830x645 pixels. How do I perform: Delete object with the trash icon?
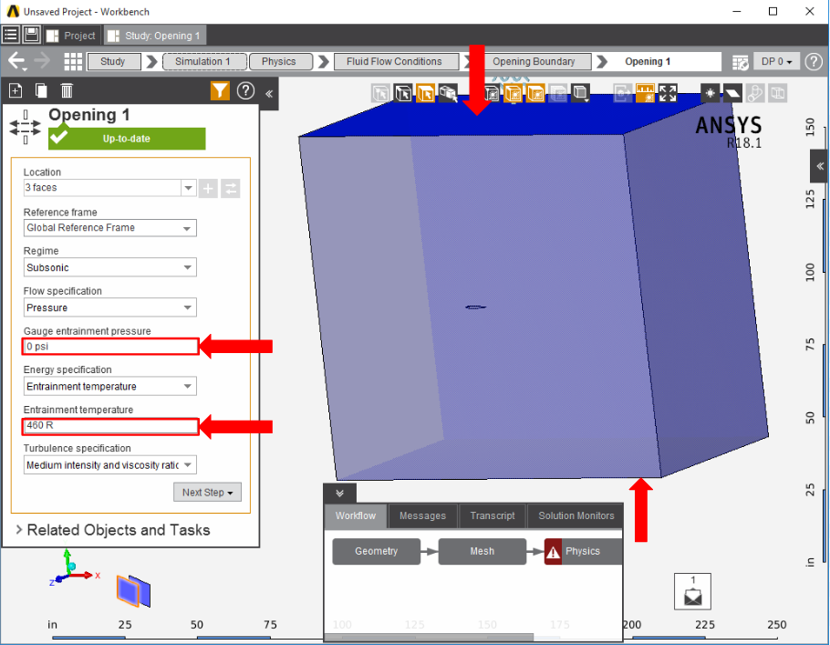click(67, 90)
